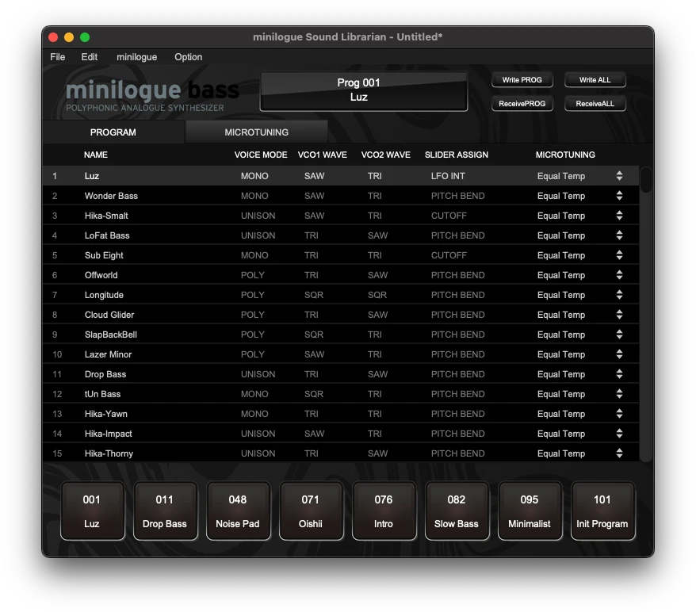Open microtuning dropdown for SlapBackBell
The height and width of the screenshot is (612, 696).
[619, 335]
